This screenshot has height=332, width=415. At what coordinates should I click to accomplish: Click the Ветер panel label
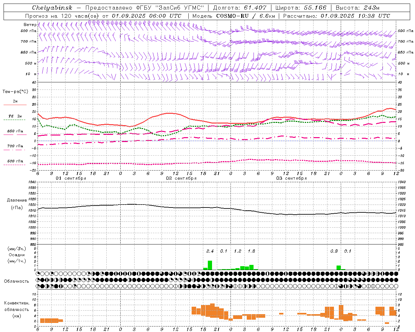coord(30,25)
